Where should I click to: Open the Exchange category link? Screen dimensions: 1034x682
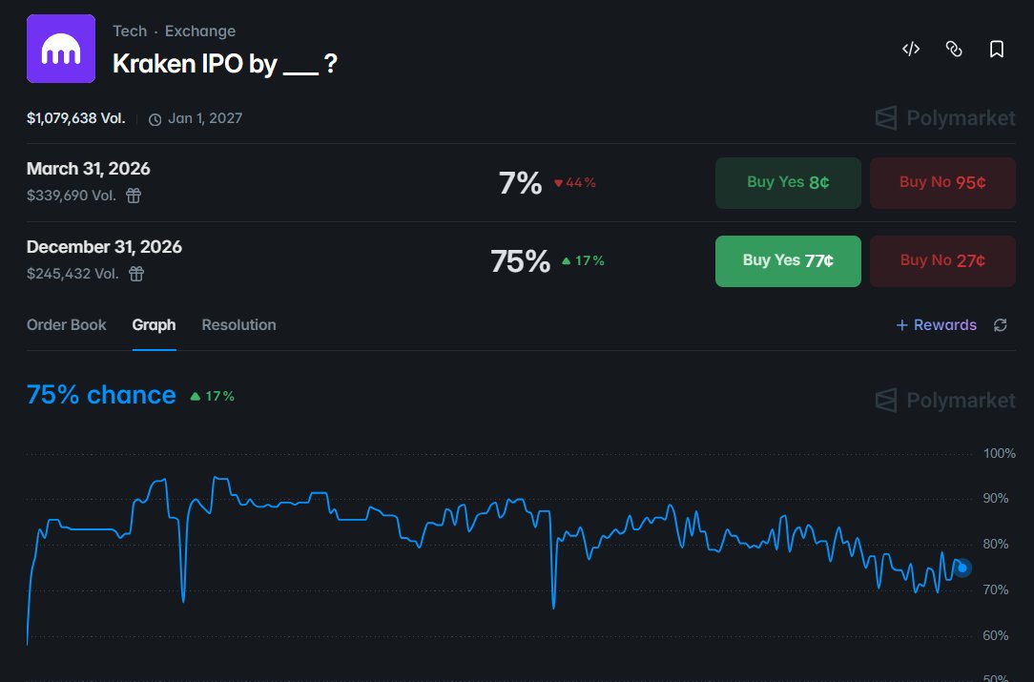[199, 31]
